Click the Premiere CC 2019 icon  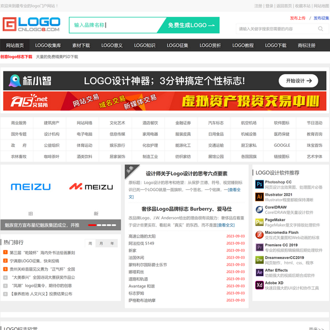[259, 248]
